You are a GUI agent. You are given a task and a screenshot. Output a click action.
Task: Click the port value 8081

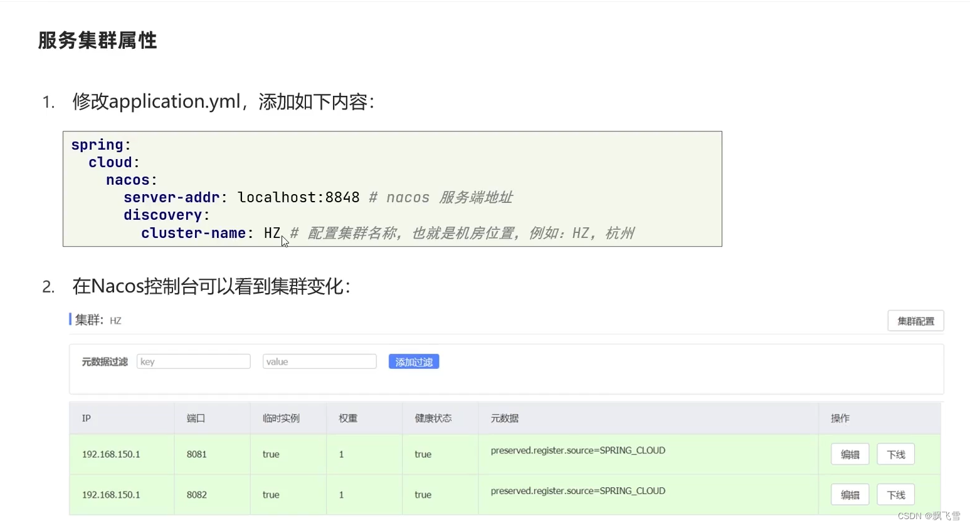click(196, 455)
